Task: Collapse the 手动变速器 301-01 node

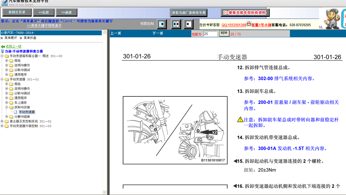Action: pos(2,79)
